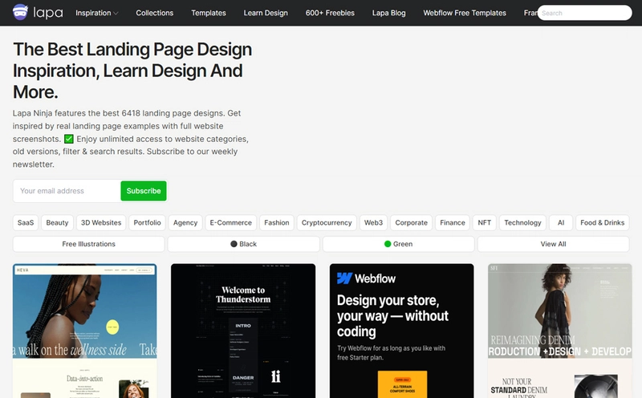Open 600+ Freebies page
This screenshot has height=398, width=642.
pyautogui.click(x=330, y=13)
